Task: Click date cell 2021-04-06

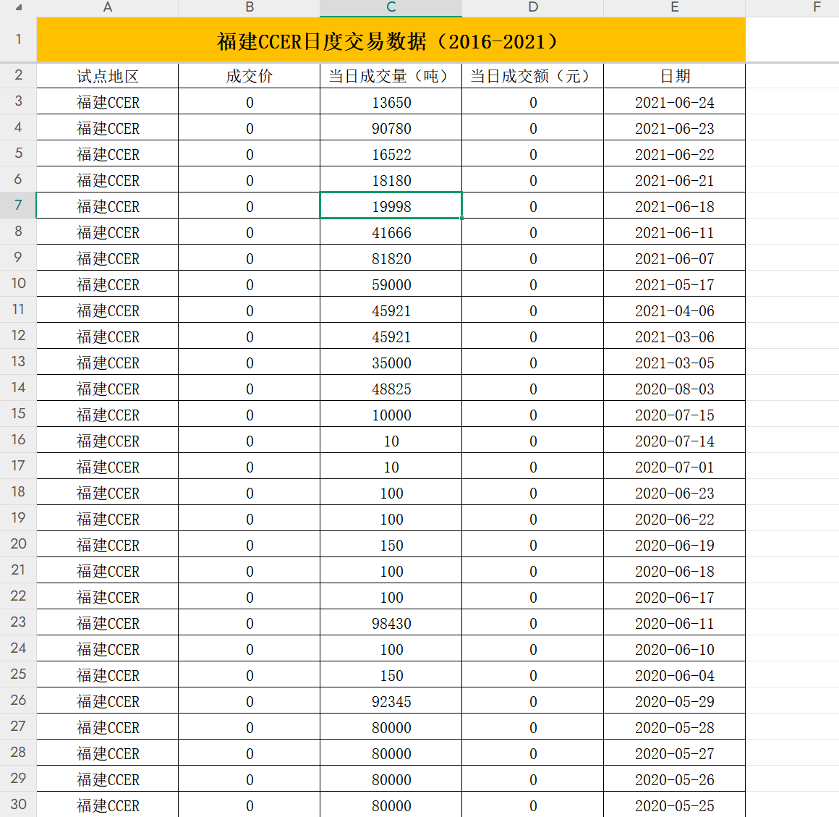Action: (x=674, y=310)
